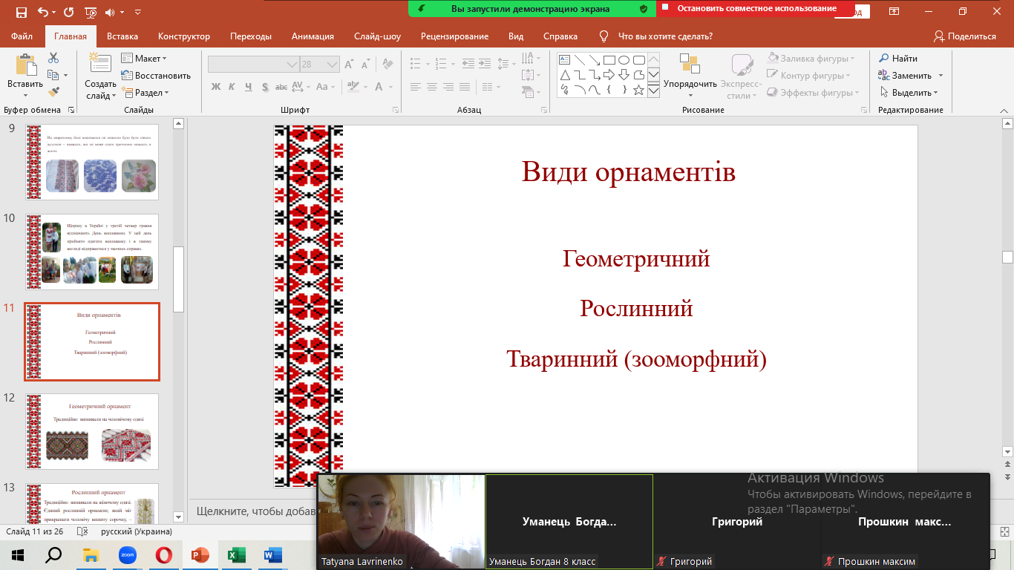1014x570 pixels.
Task: Start slideshow from the quick access toolbar
Action: tap(91, 12)
